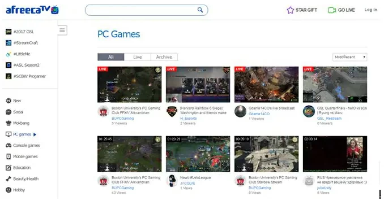The image size is (384, 205).
Task: Click the Star Gift star icon
Action: 290,10
